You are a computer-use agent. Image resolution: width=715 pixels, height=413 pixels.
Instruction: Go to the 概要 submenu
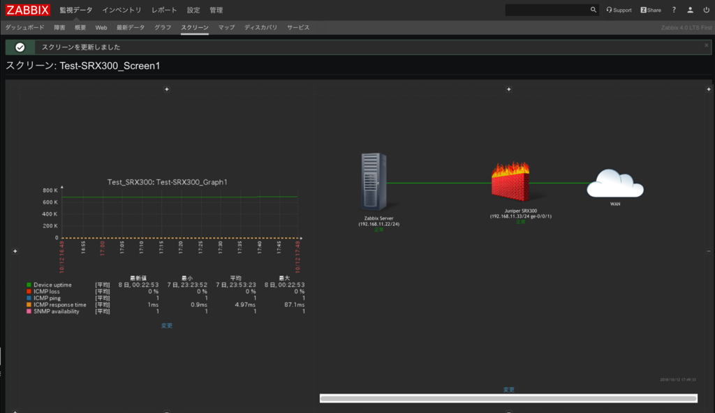80,27
